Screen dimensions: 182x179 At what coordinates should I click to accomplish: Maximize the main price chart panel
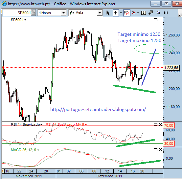pos(155,20)
